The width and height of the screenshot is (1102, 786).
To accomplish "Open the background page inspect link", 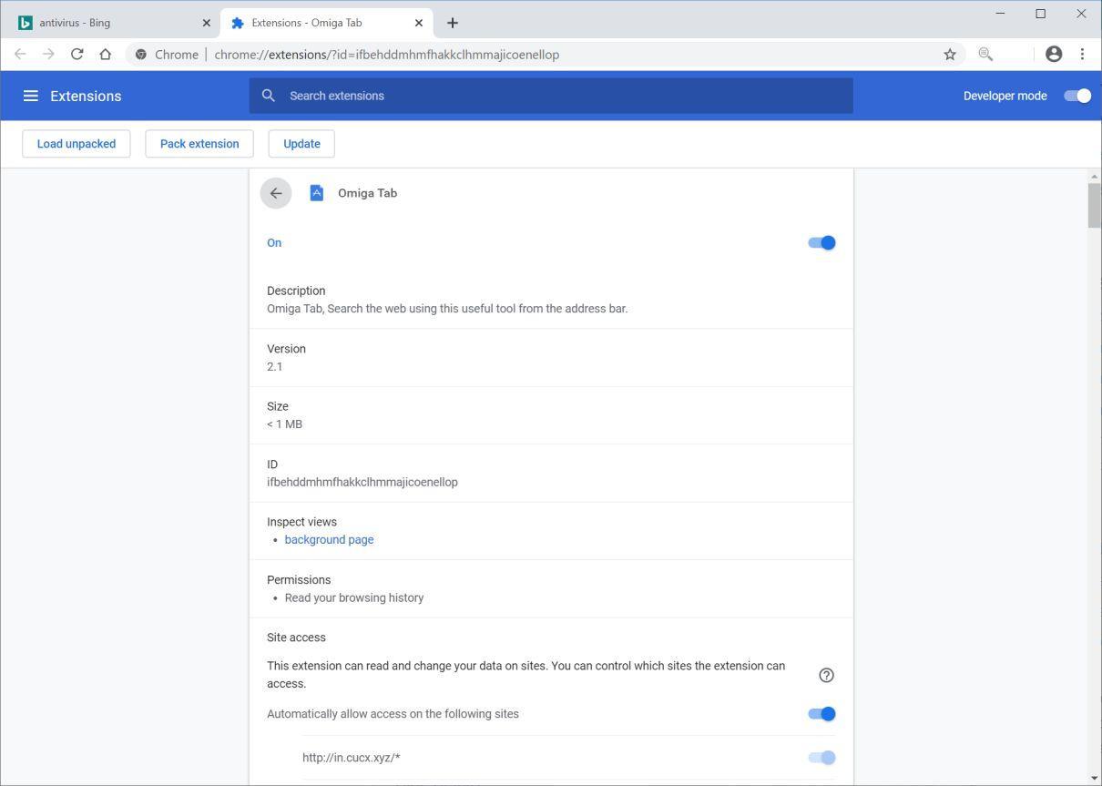I will (x=329, y=540).
